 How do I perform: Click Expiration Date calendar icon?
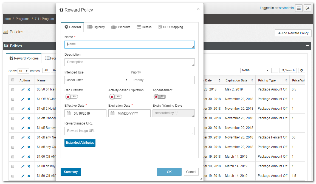click(112, 113)
